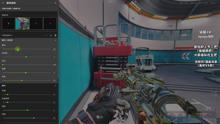Screen dimensions: 220x124
Task: Click the filter panel's vertical scrollbar
Action: [x=58, y=45]
